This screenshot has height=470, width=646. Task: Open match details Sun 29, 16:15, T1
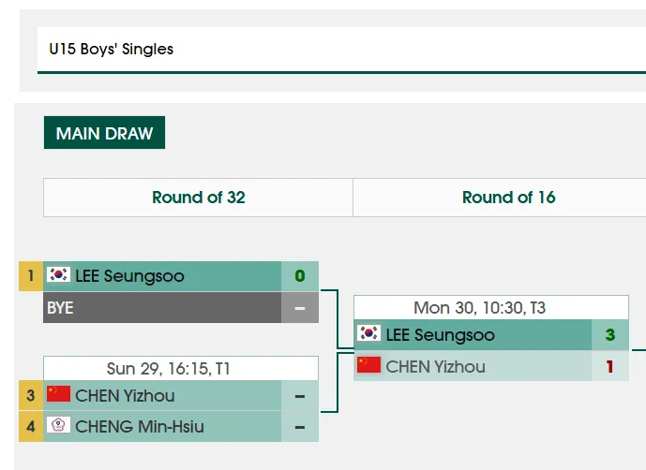tap(168, 368)
